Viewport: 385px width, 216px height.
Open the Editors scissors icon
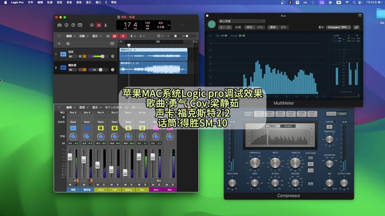[106, 25]
